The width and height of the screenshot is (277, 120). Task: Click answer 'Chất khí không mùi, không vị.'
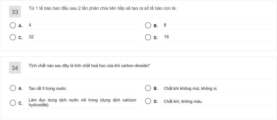[191, 88]
